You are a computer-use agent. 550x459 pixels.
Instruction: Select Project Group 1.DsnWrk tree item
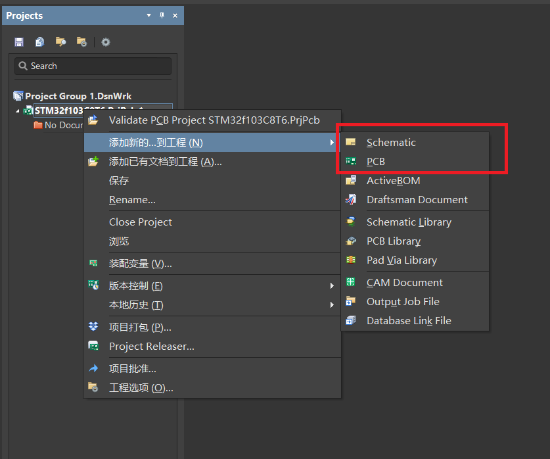(x=78, y=96)
